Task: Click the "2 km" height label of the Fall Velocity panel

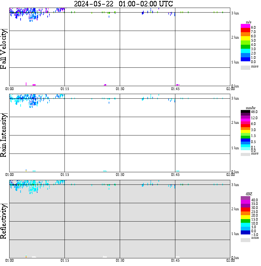Action: [235, 37]
